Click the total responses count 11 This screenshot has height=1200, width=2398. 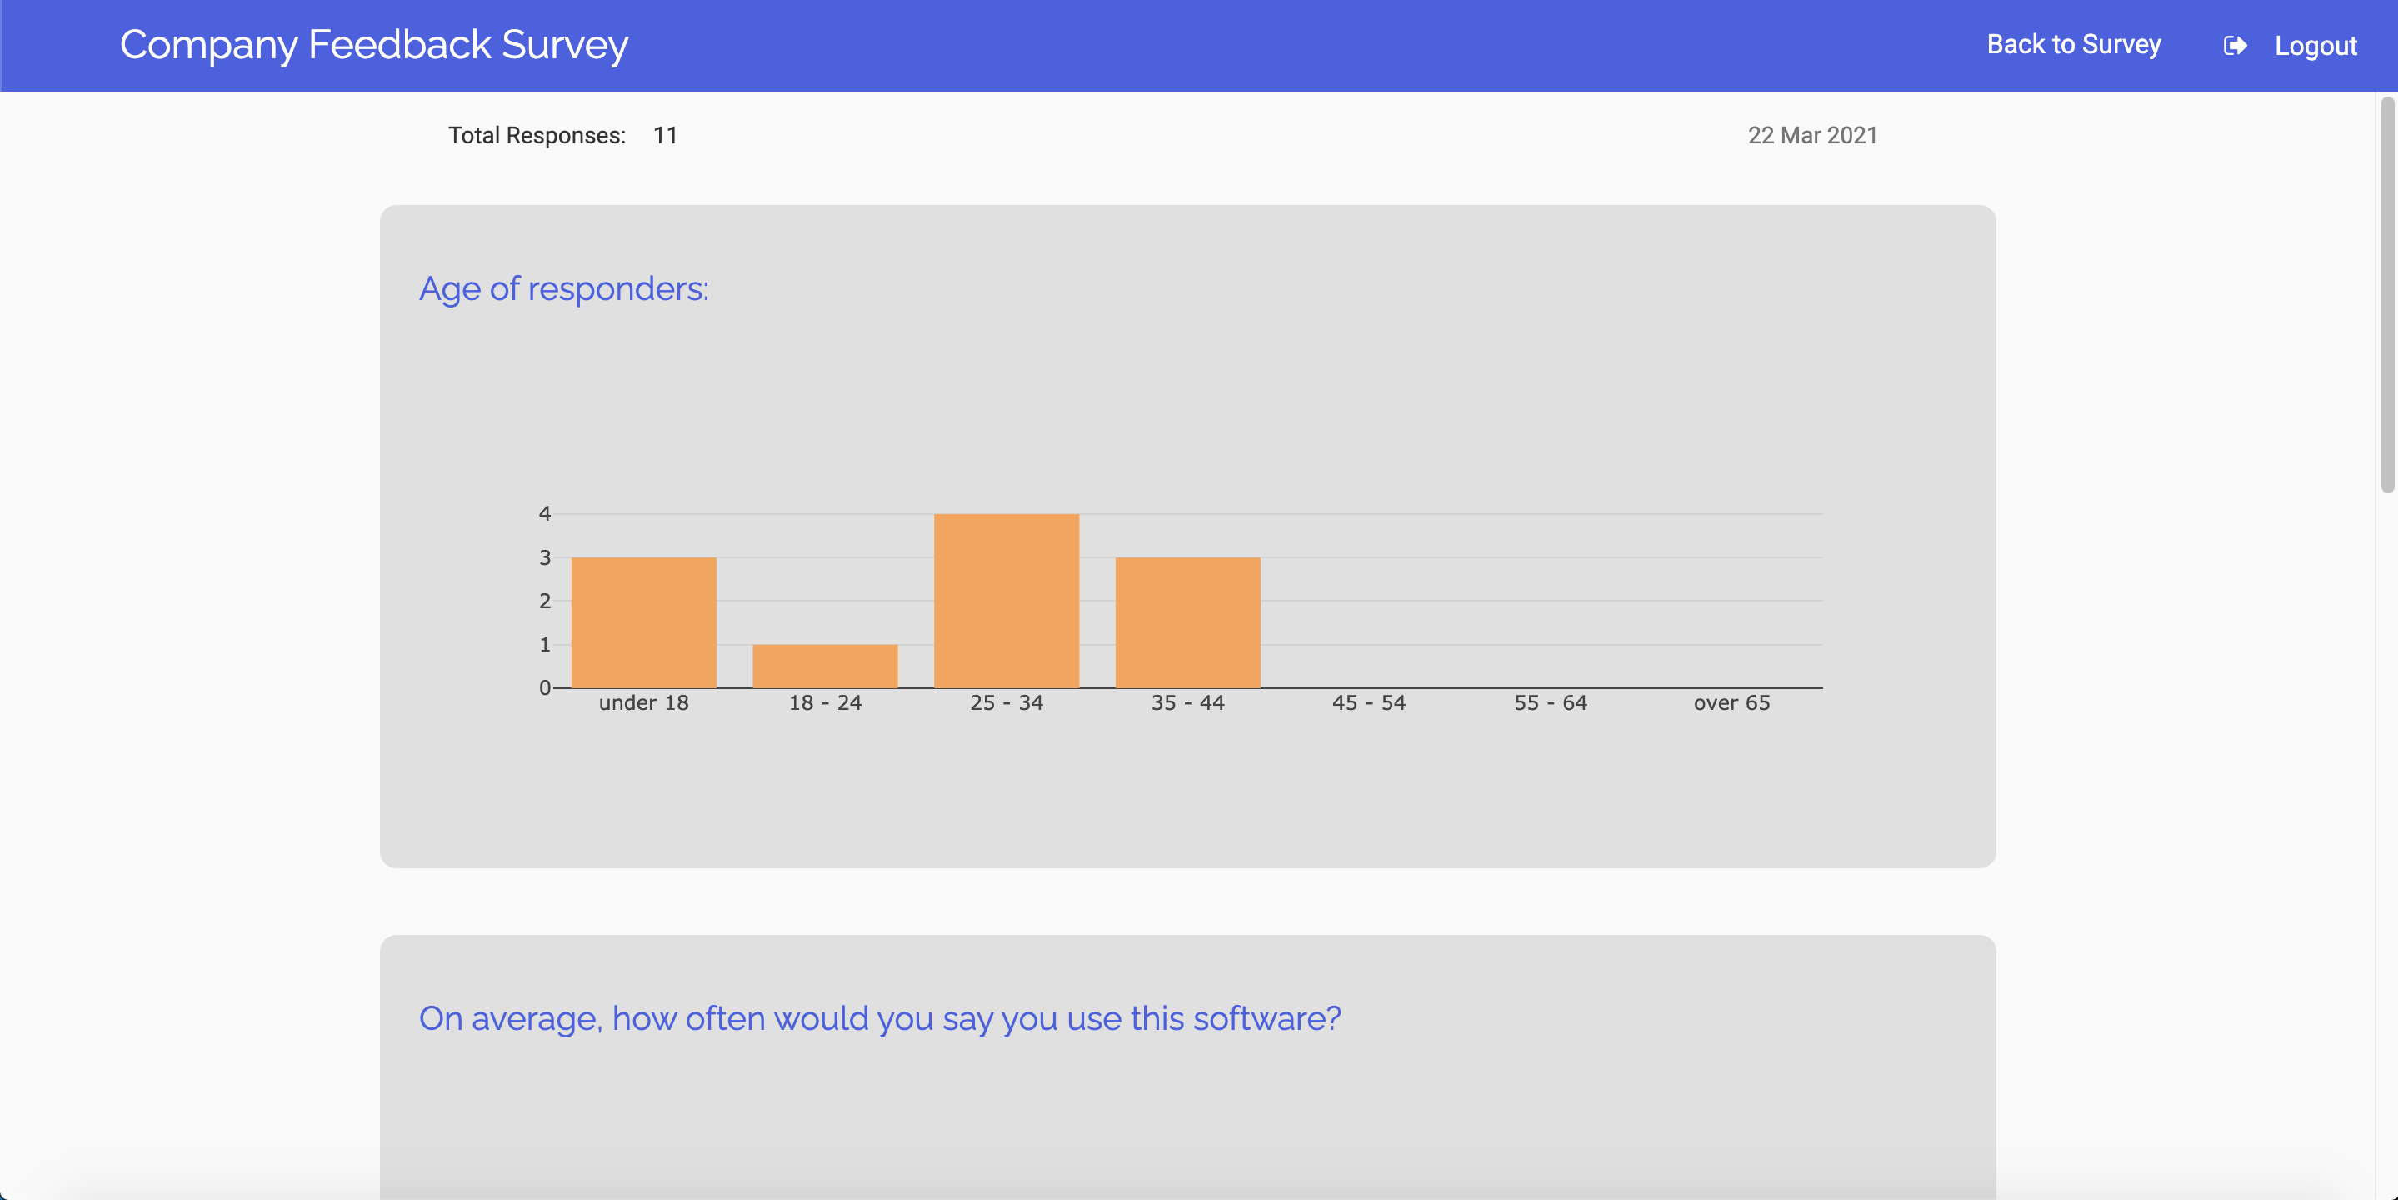(665, 135)
